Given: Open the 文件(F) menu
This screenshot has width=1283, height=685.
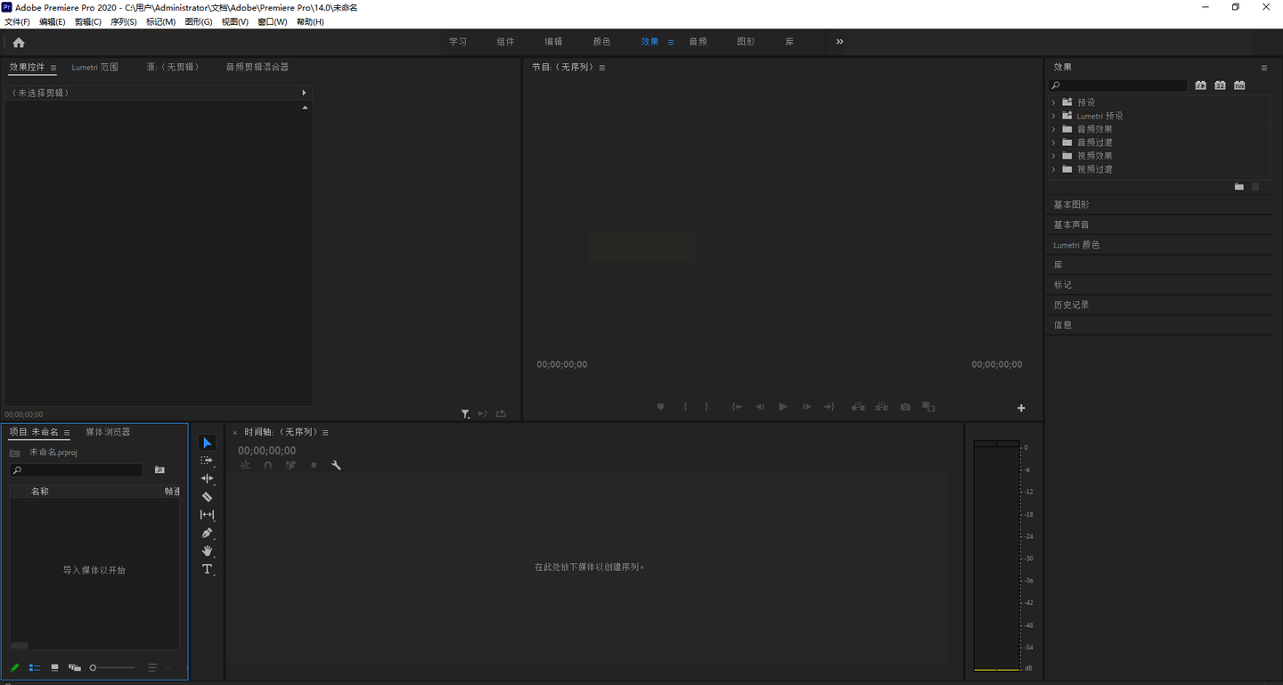Looking at the screenshot, I should (x=17, y=21).
